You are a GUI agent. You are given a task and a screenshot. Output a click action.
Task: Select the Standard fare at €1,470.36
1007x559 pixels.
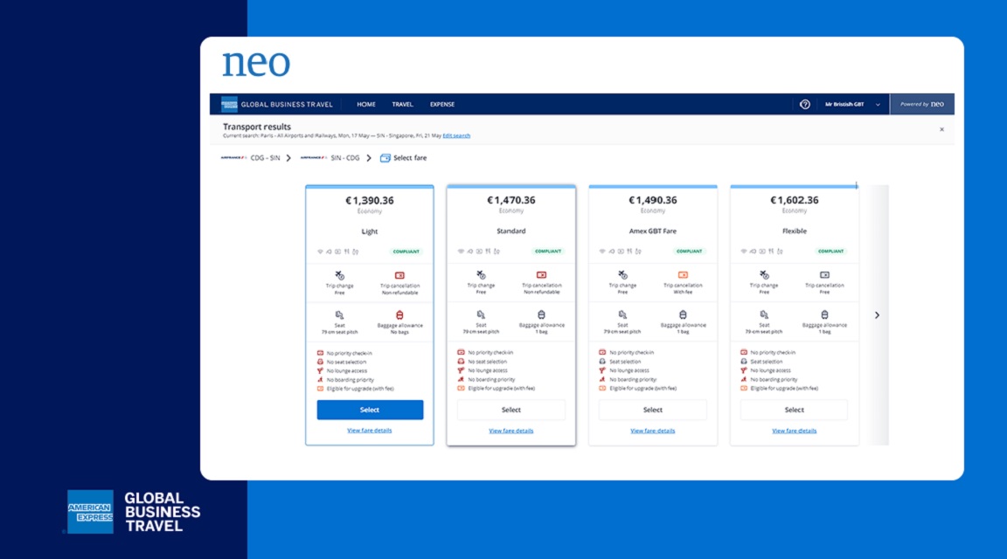point(511,410)
